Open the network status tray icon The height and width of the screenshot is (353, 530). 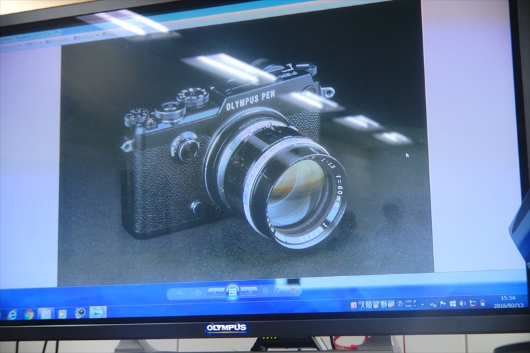click(473, 303)
